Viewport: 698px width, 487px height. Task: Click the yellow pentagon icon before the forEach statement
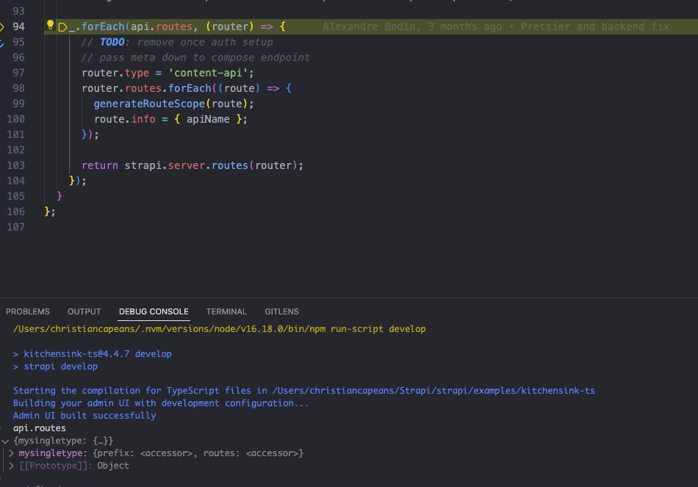(63, 26)
